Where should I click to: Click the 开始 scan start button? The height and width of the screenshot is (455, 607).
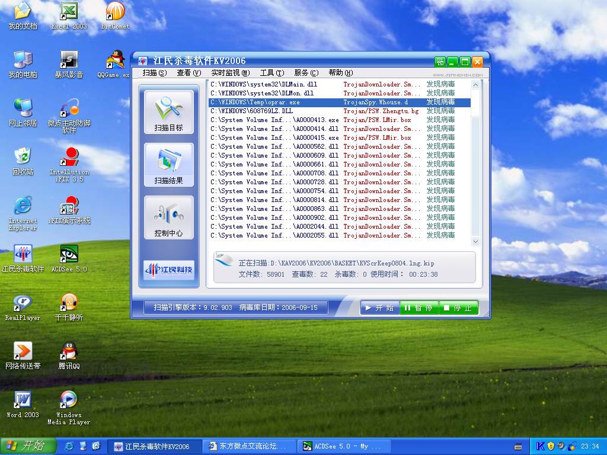pyautogui.click(x=380, y=308)
